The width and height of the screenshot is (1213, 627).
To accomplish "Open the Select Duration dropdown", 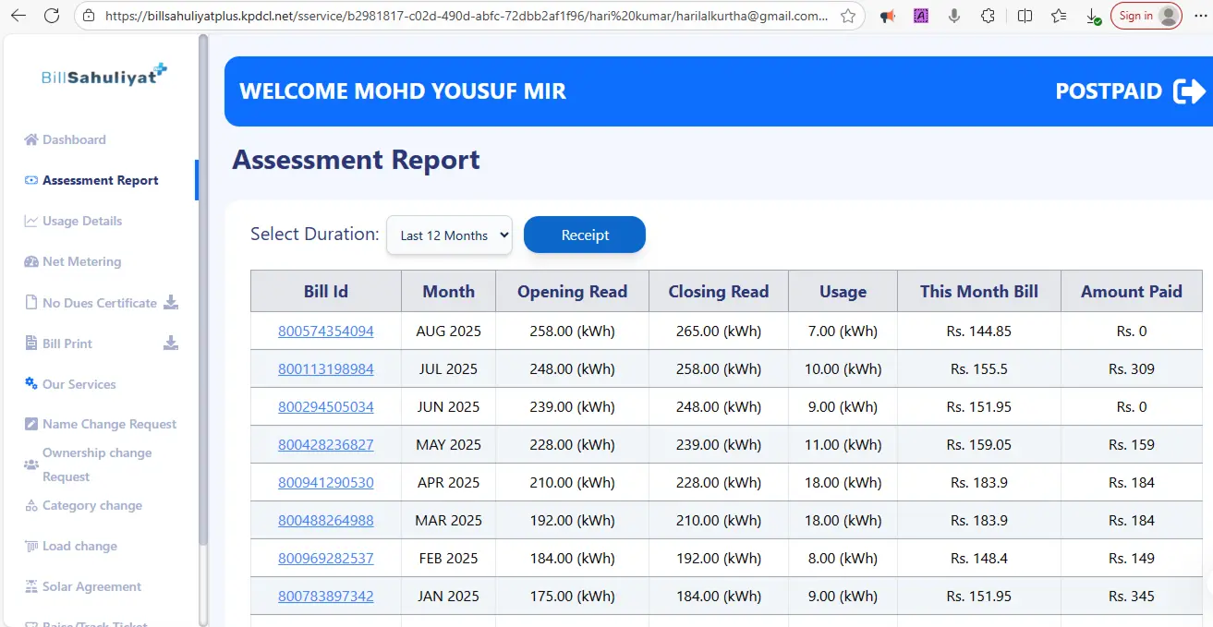I will click(449, 235).
